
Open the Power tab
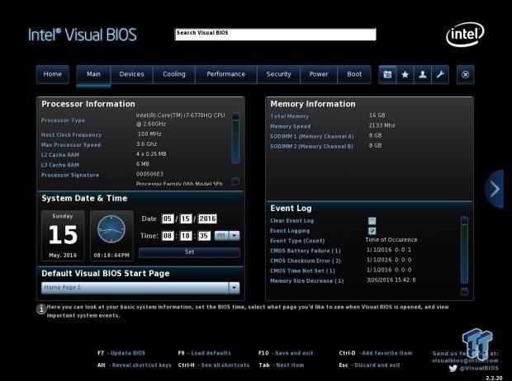319,74
